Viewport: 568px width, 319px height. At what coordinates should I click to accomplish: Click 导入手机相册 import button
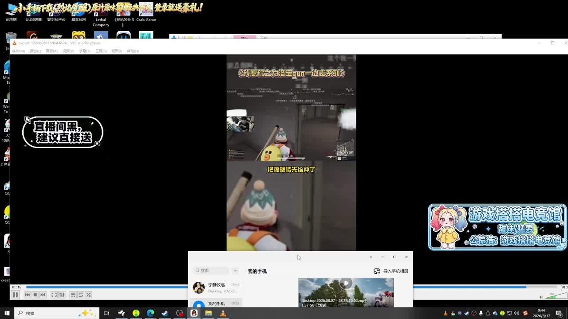pyautogui.click(x=391, y=271)
